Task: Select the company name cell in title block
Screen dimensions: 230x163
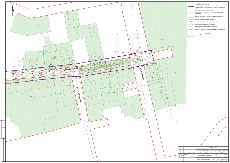Action: (222, 159)
